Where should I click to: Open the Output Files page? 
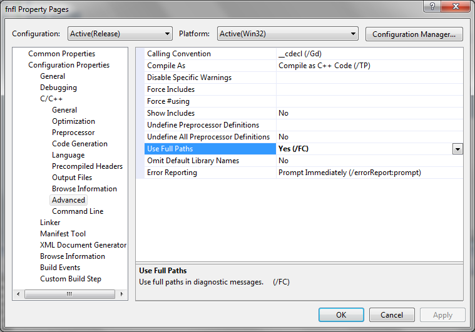point(72,178)
